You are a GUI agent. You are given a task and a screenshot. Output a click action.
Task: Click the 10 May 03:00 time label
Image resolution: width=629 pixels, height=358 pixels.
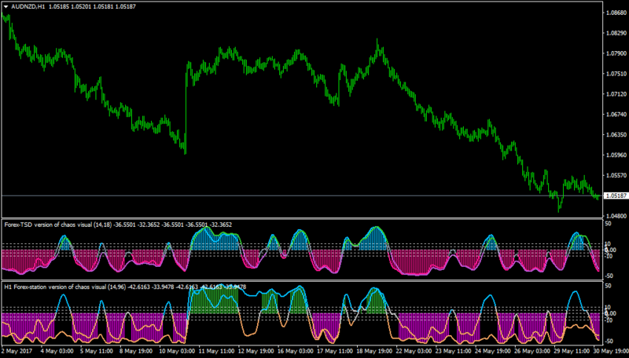[176, 350]
